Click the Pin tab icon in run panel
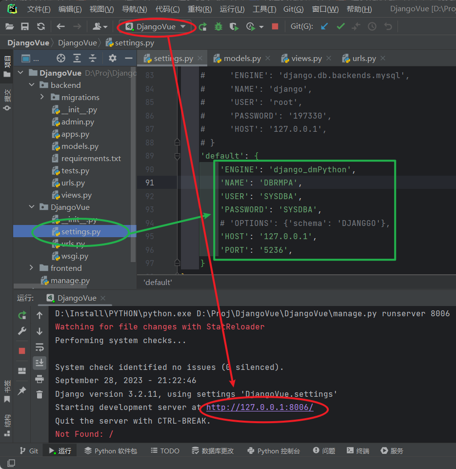Screen dimensions: 456x469 (x=22, y=390)
